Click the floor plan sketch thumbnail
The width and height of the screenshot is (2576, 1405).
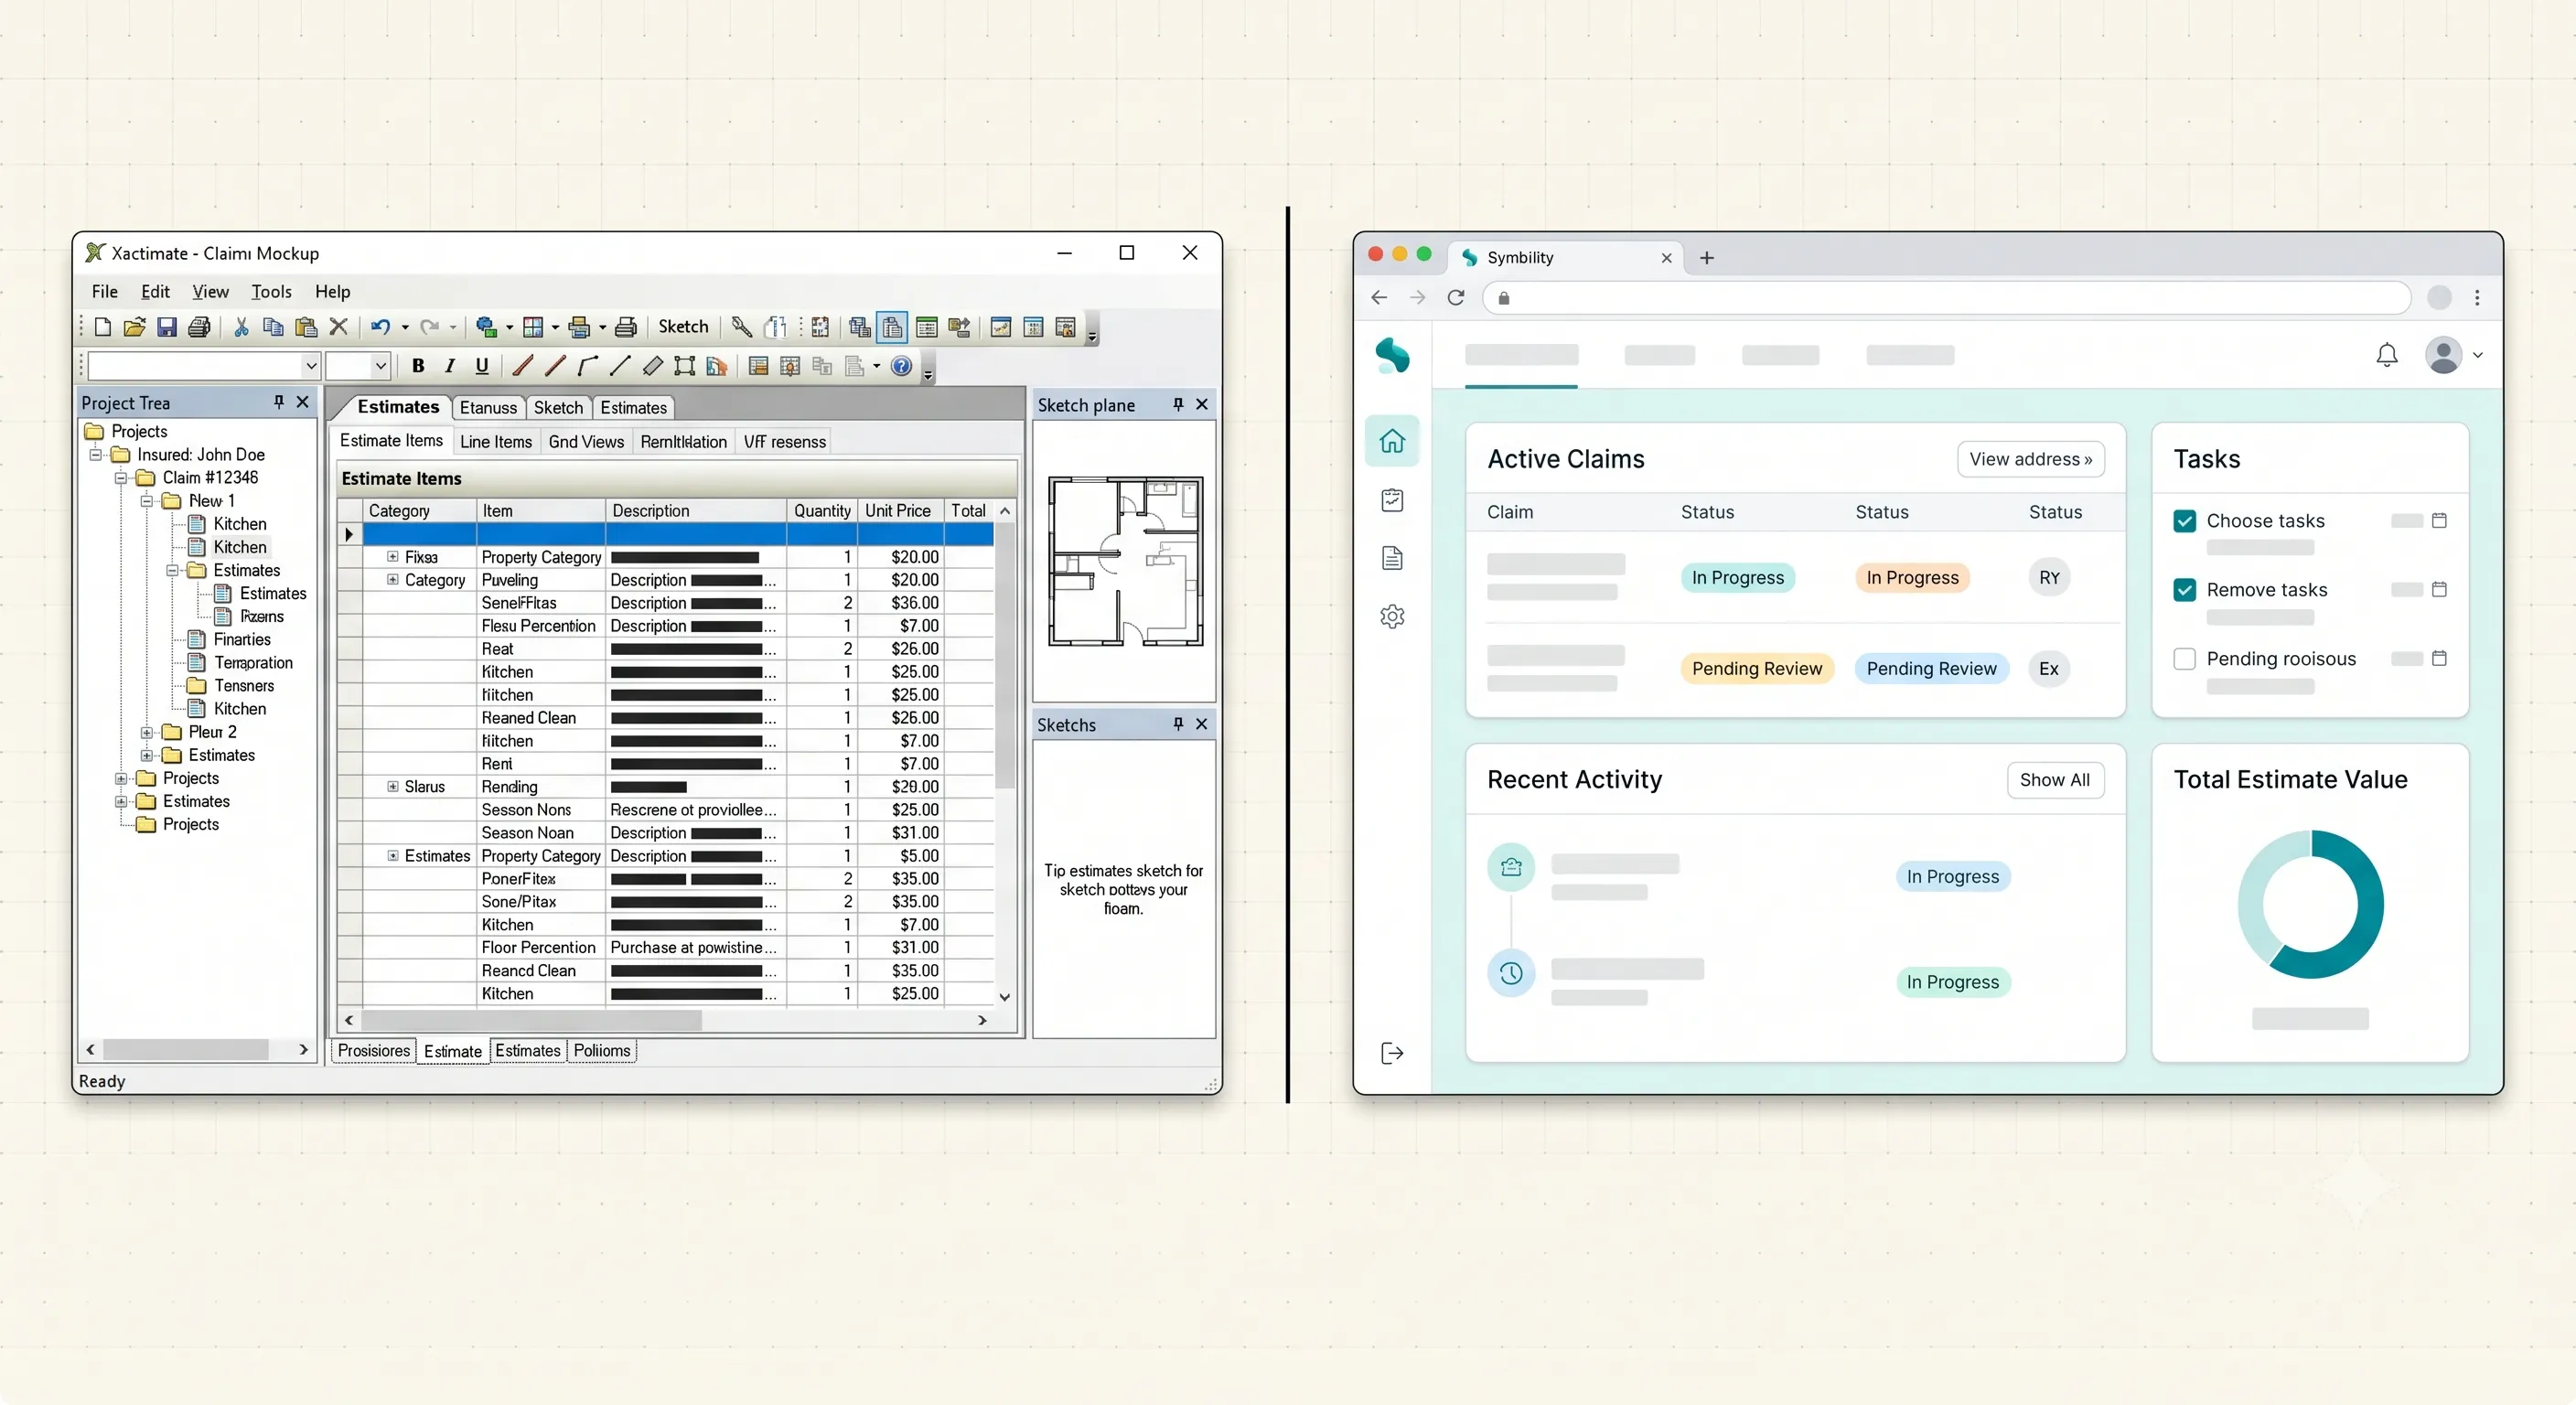click(1125, 562)
